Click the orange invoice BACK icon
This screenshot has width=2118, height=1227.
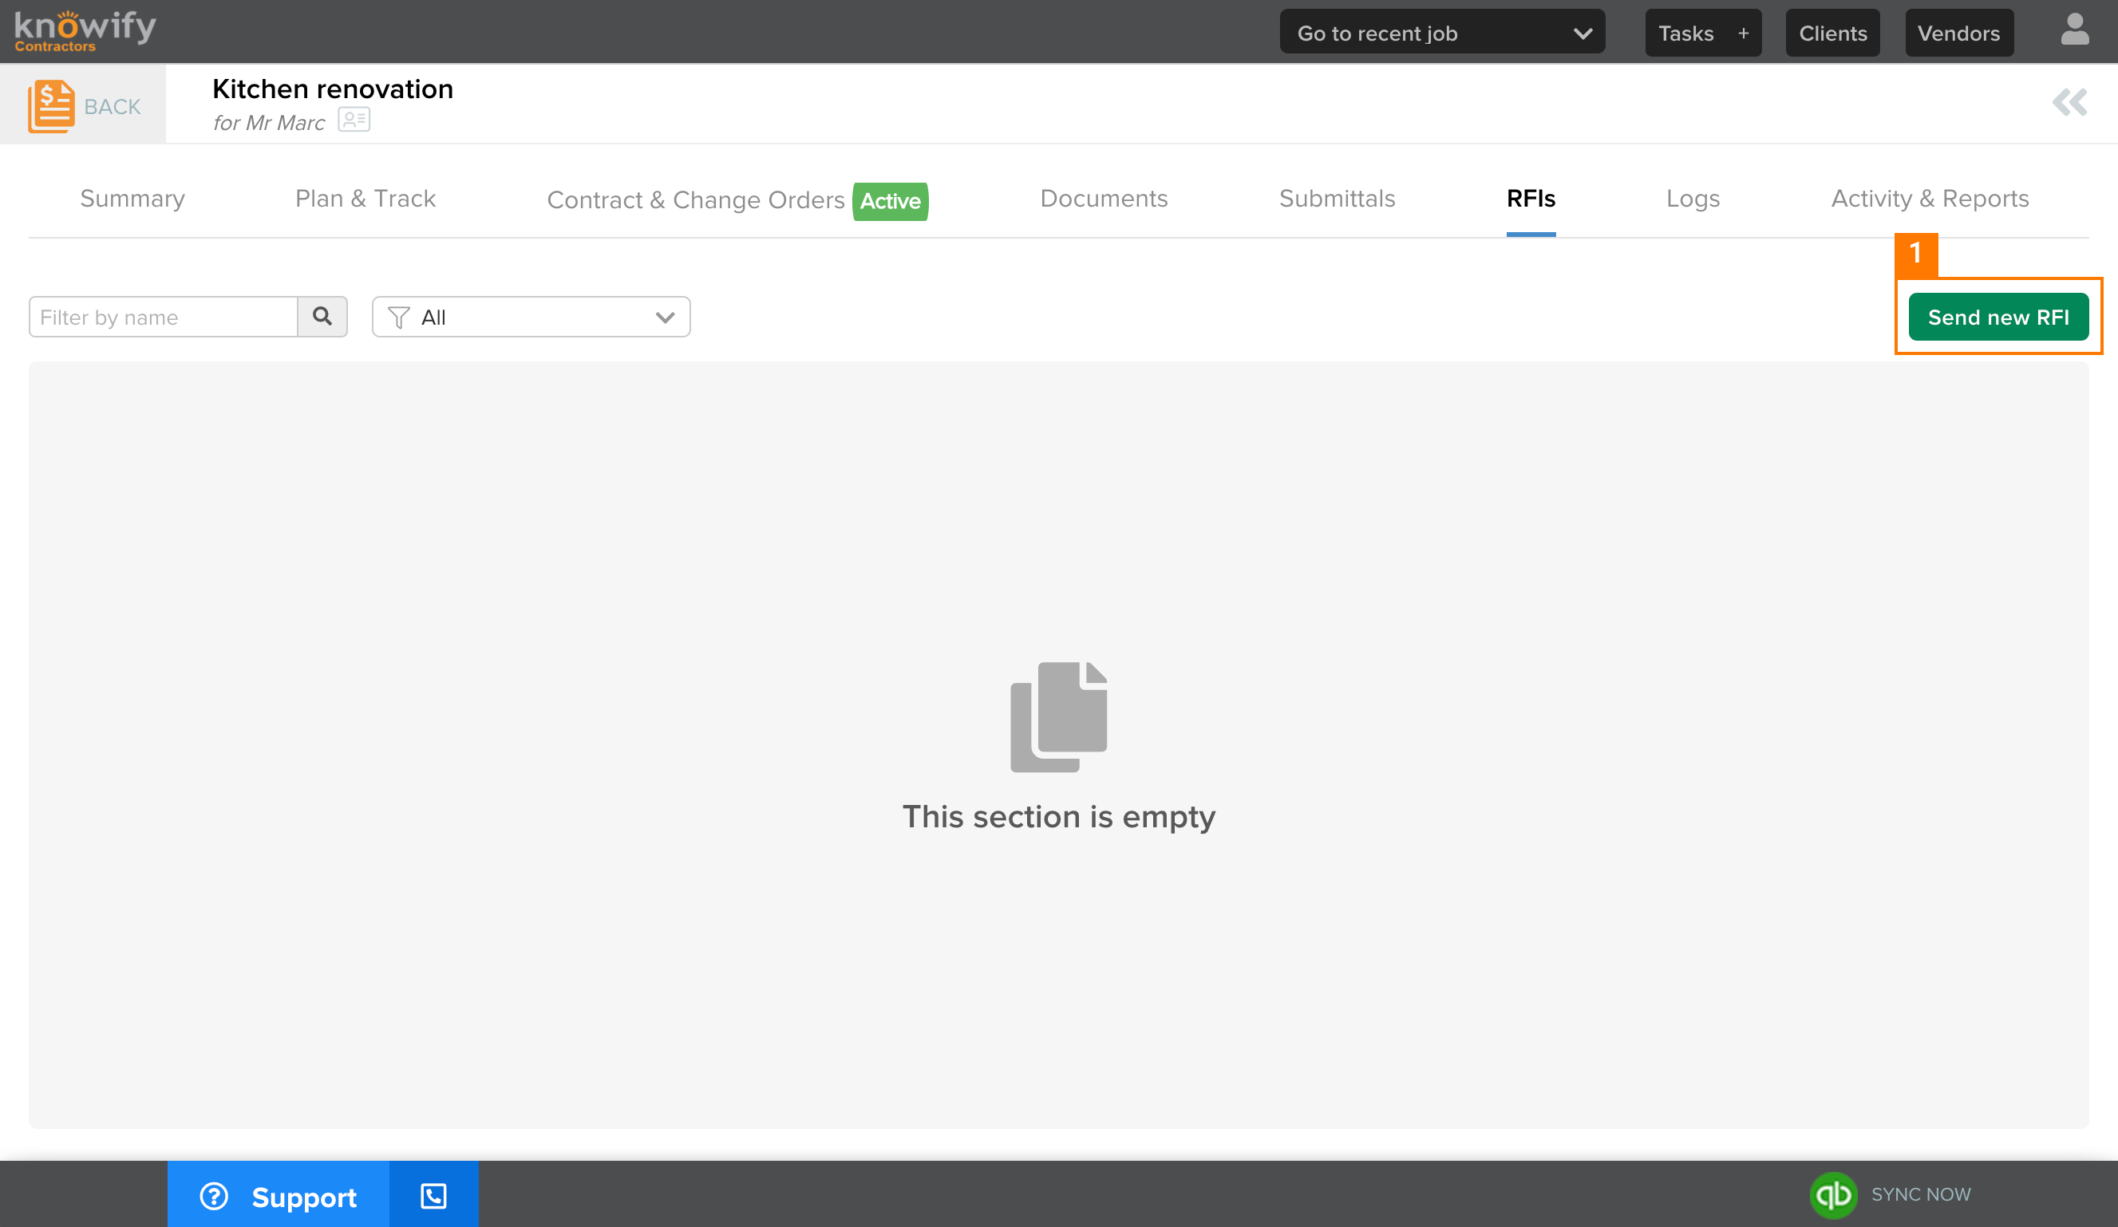pos(51,106)
